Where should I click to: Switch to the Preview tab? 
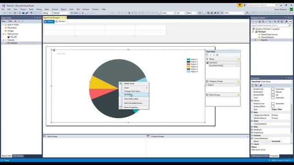tap(60, 22)
